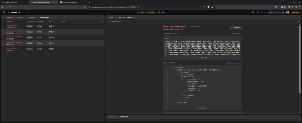Open the Language filter dropdown

coord(31,21)
